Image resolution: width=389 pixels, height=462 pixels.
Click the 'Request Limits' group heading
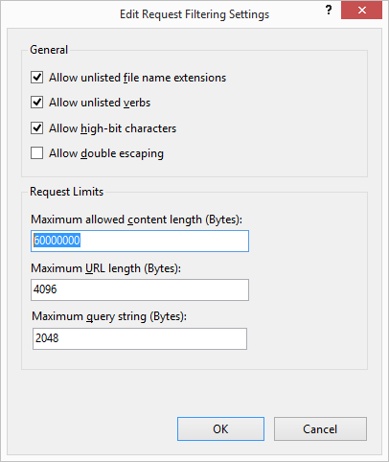pos(67,192)
